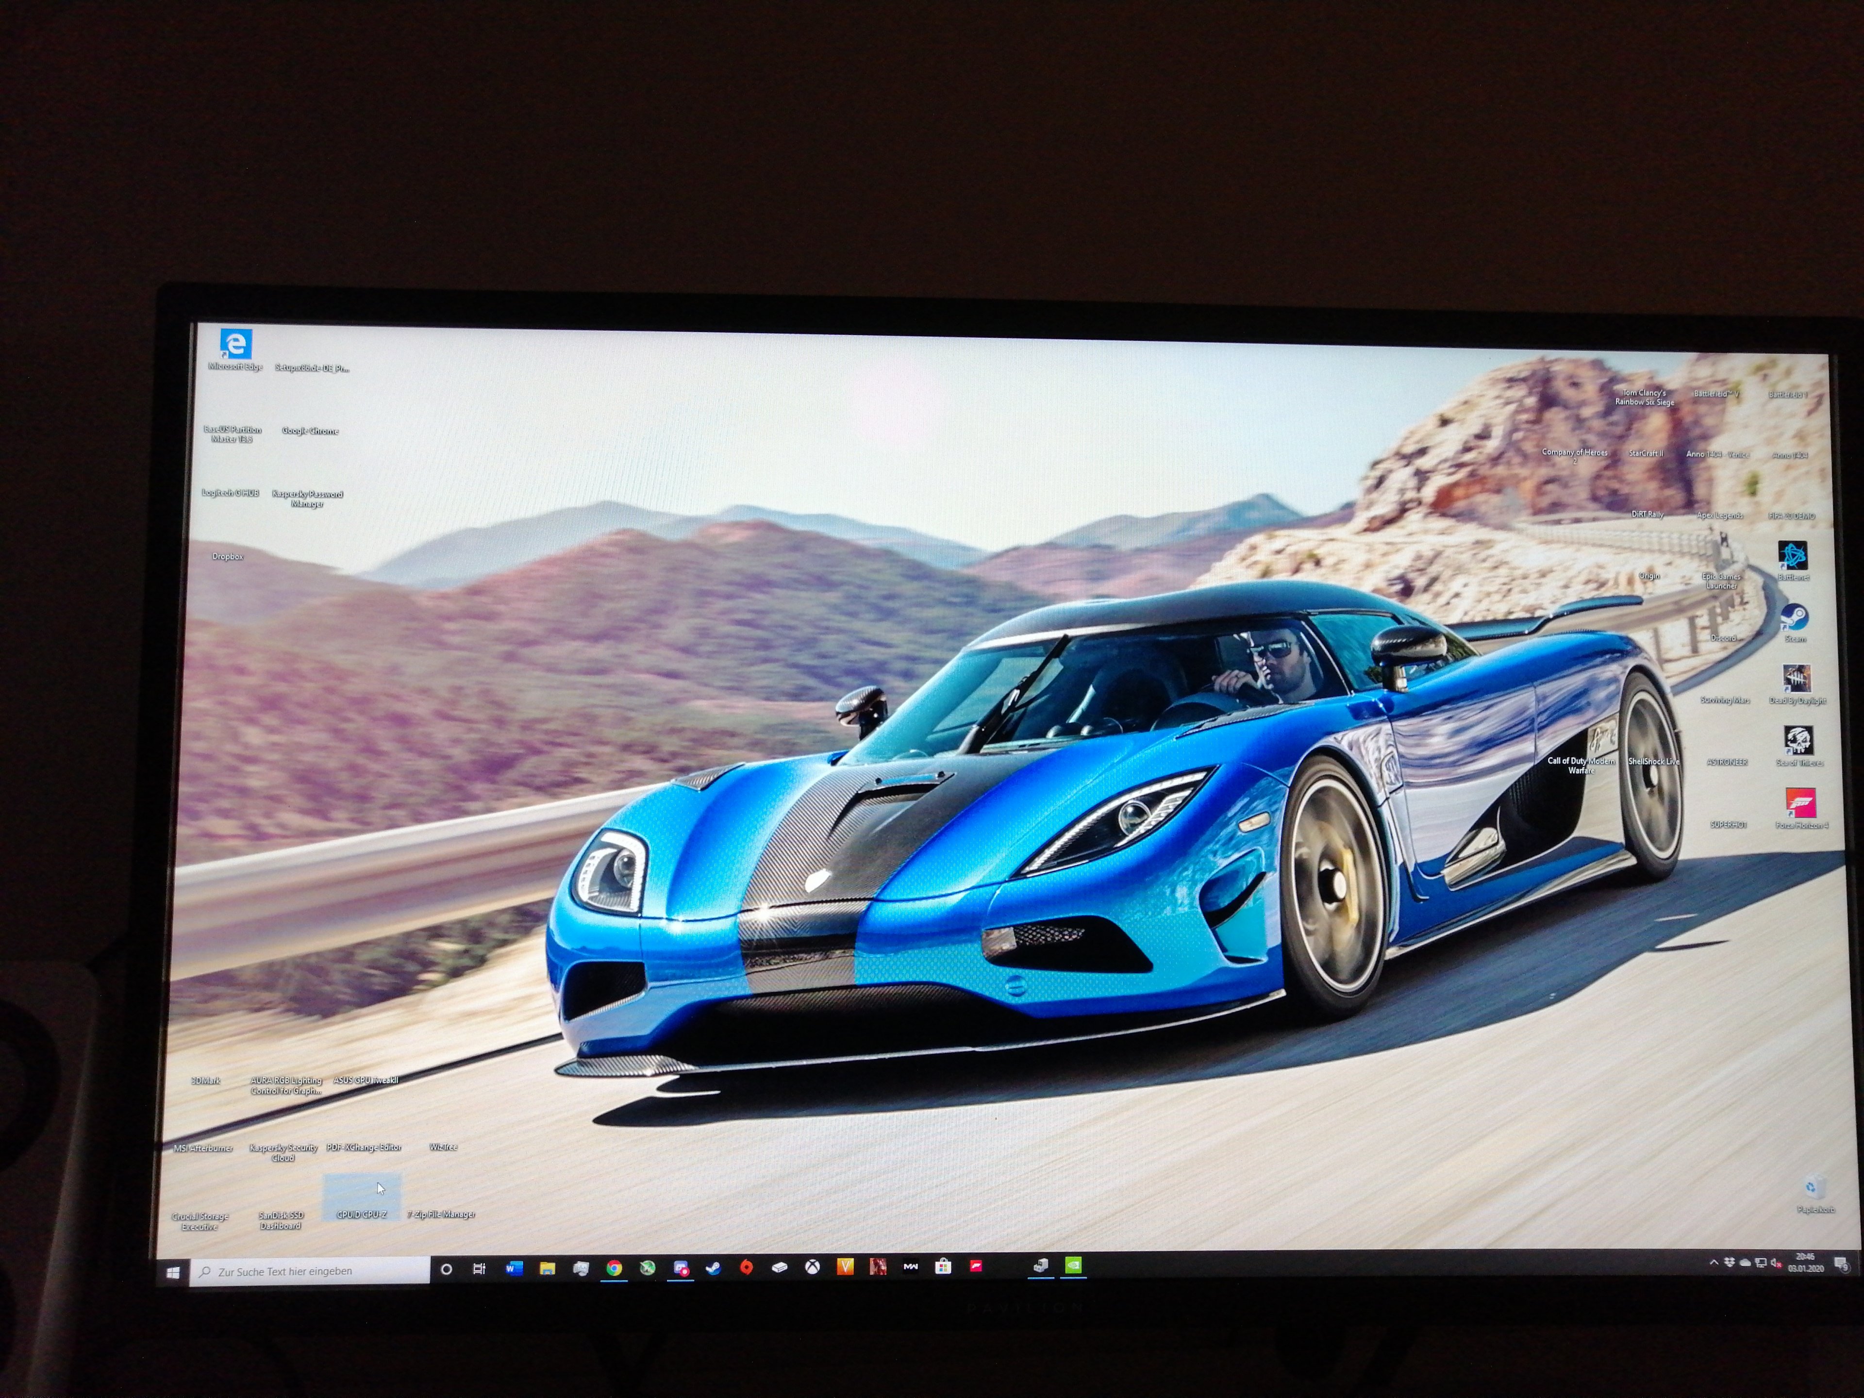
Task: Launch Word from the taskbar
Action: (x=514, y=1268)
